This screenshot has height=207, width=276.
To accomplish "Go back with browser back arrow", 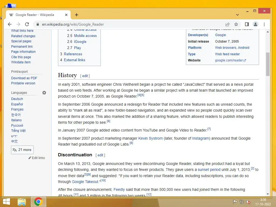I will pos(10,24).
